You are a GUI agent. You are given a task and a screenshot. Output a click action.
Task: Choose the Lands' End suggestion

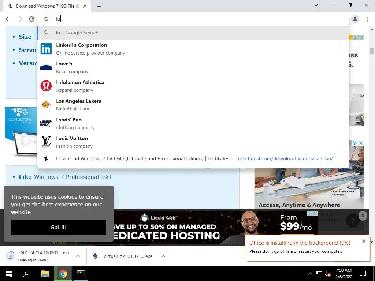tap(193, 123)
